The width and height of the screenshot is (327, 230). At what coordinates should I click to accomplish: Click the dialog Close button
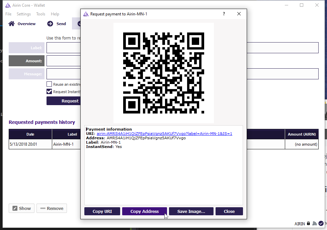click(x=229, y=211)
